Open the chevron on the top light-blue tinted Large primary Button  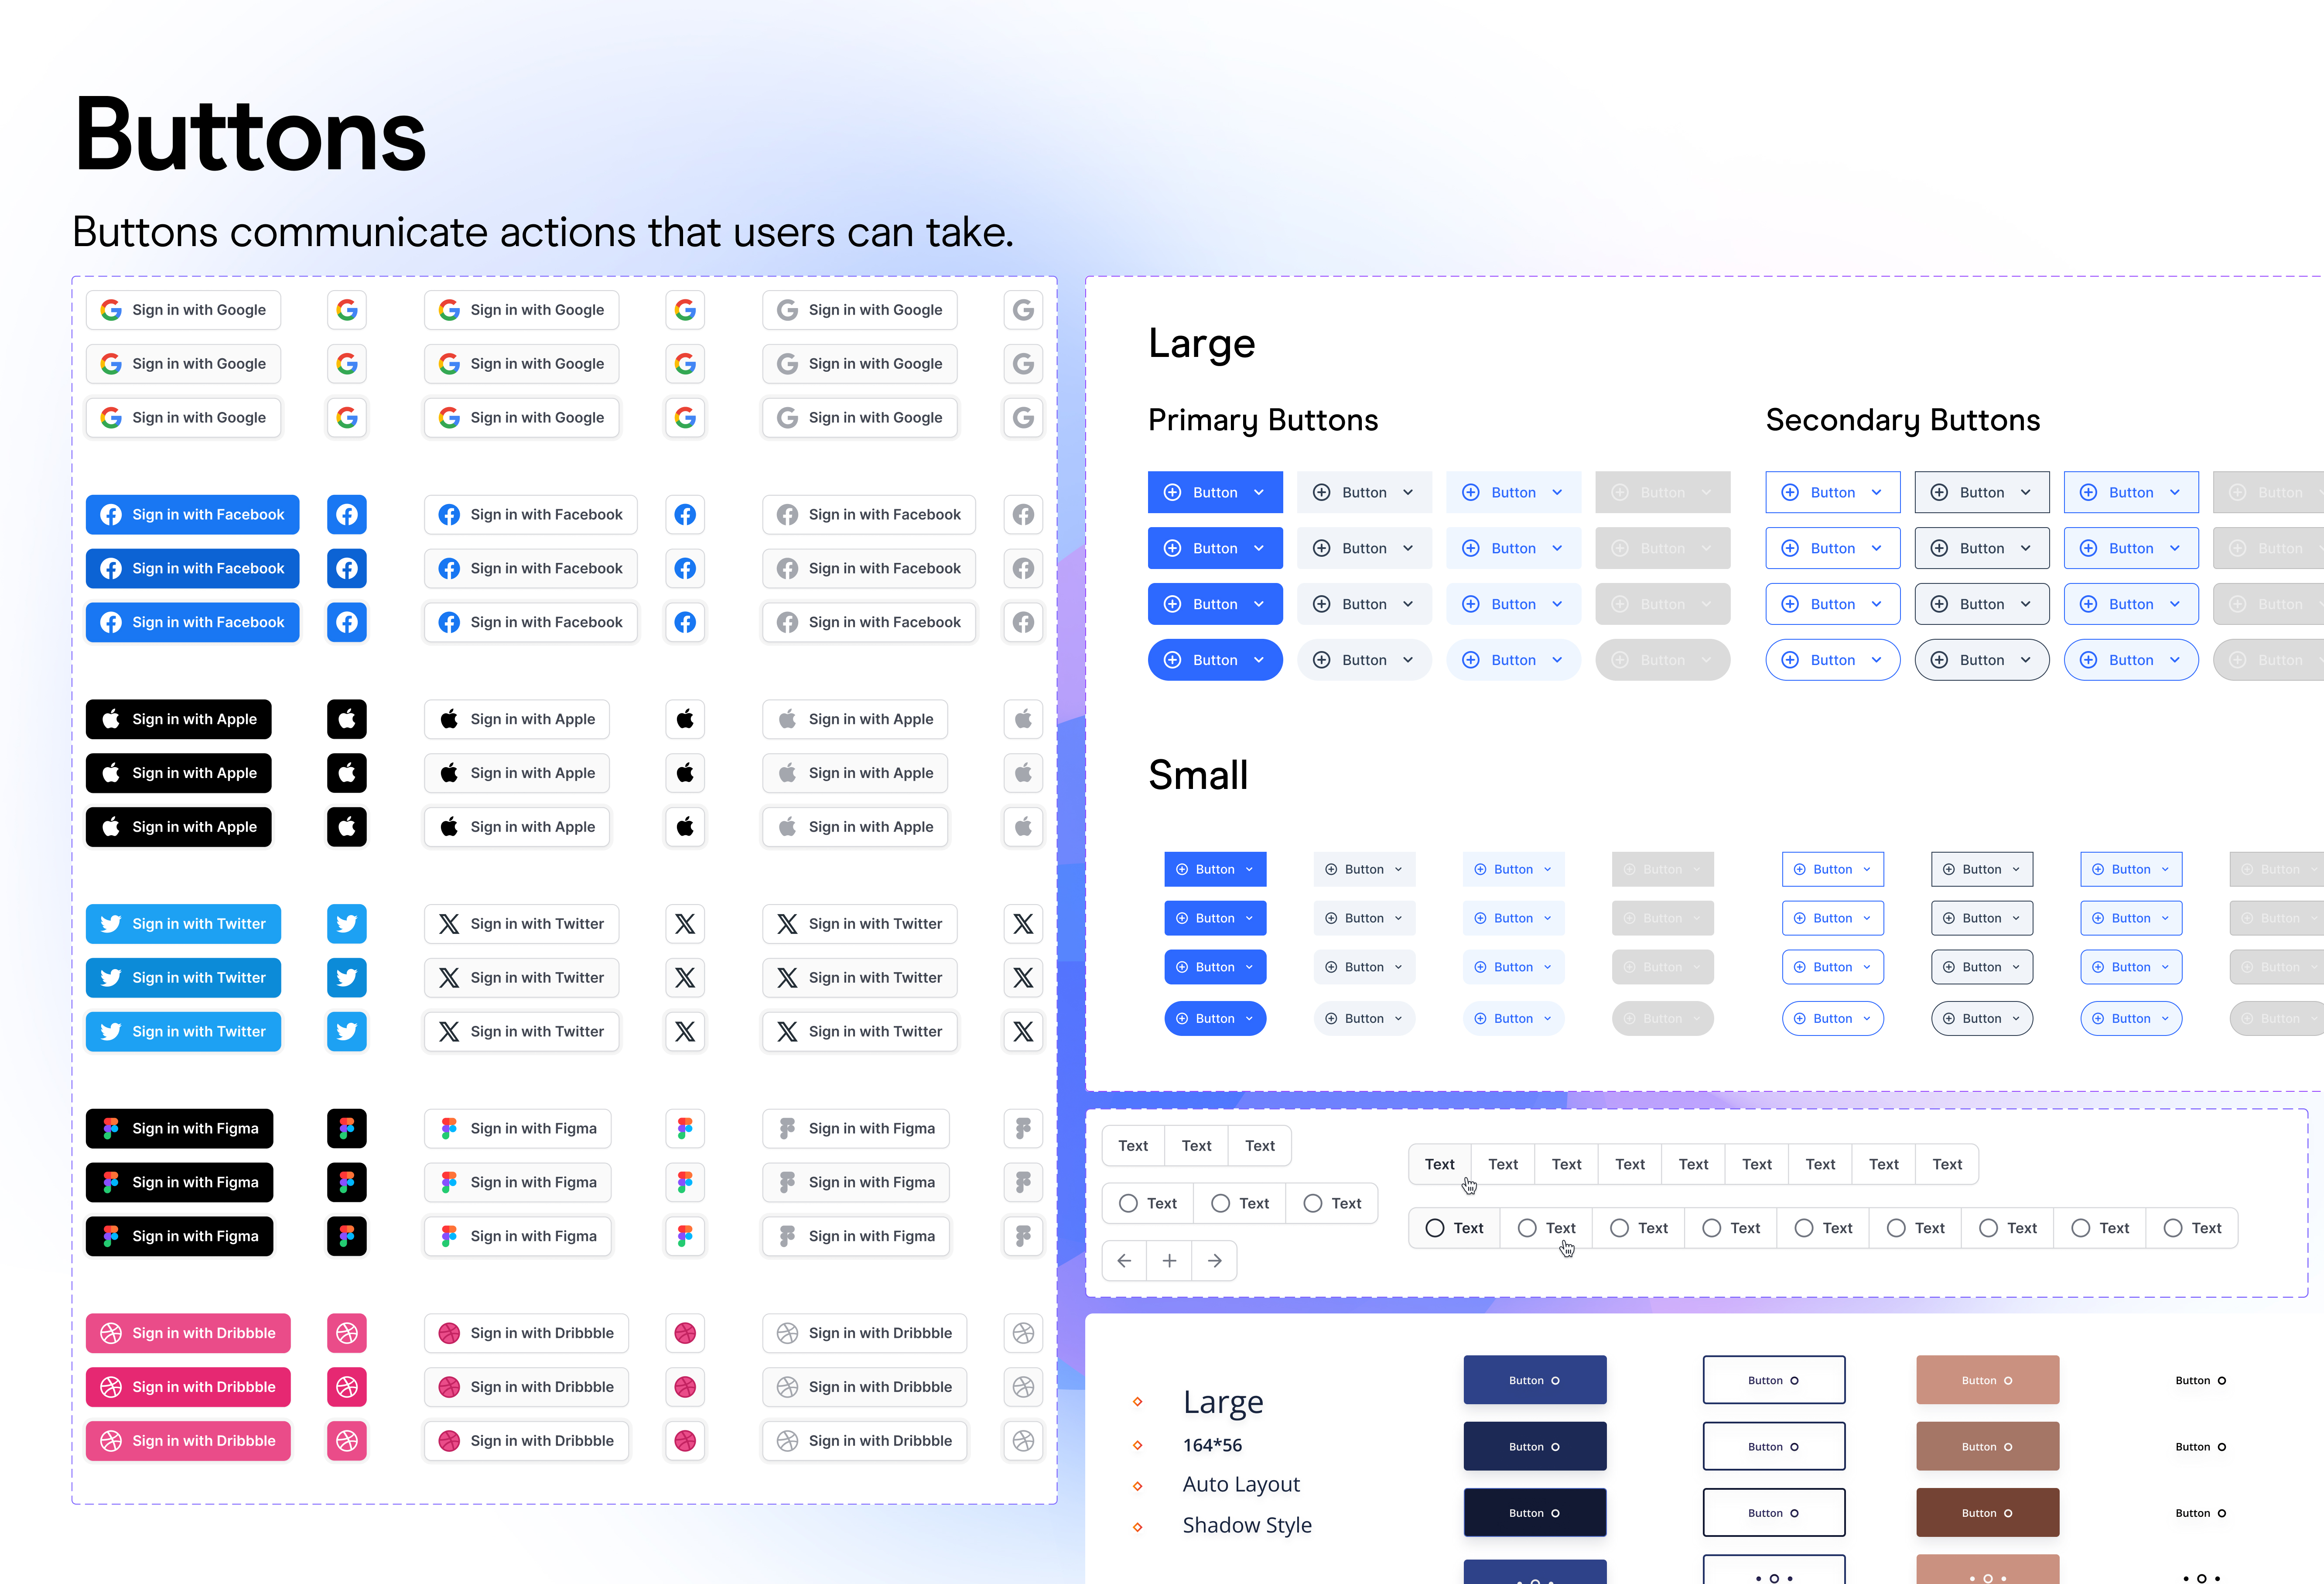click(x=1557, y=492)
